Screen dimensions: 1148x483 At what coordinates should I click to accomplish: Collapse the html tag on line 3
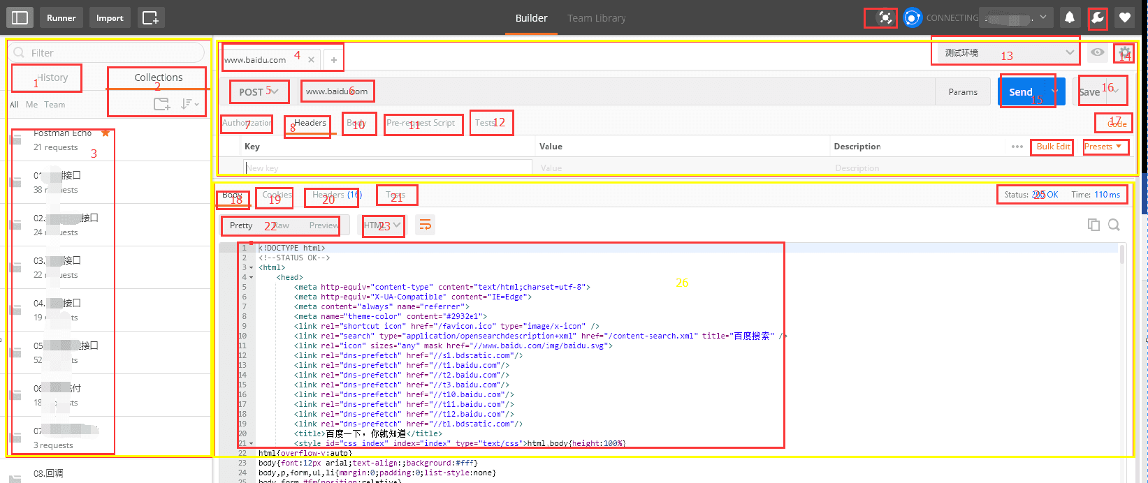(251, 268)
